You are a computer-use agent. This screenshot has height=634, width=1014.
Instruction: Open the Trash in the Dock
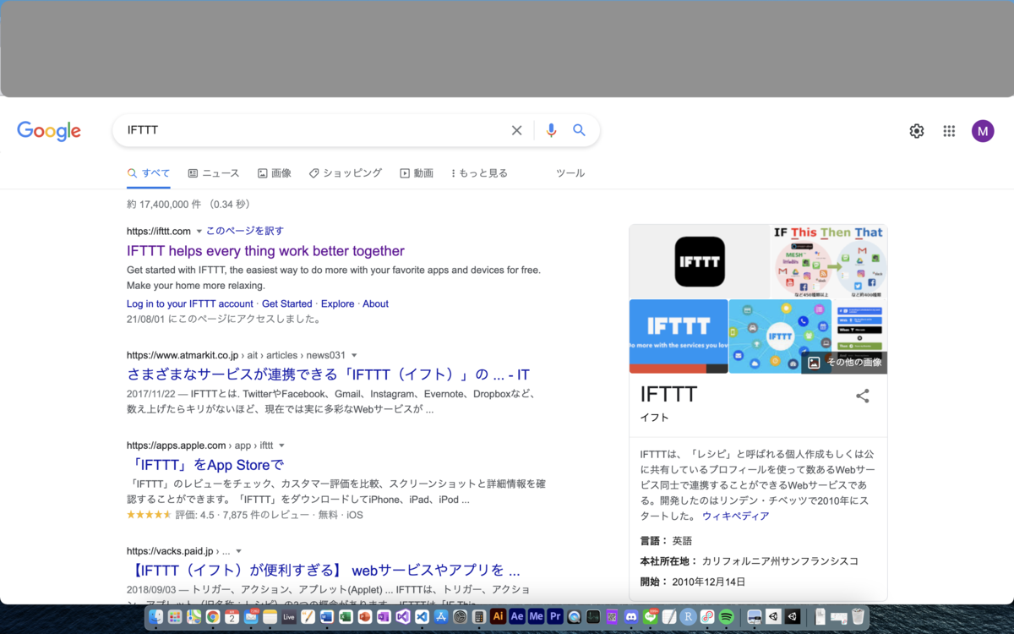[x=859, y=616]
